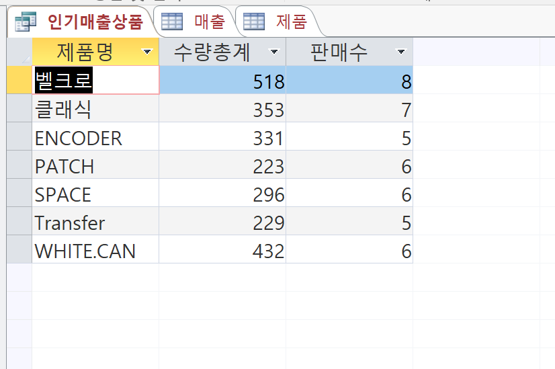Image resolution: width=555 pixels, height=369 pixels.
Task: Click the cell containing PATCH
Action: click(x=94, y=166)
